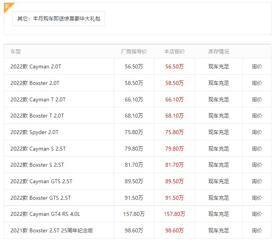The width and height of the screenshot is (275, 243).
Task: Click 现车充足 in the Spyder 2.0T row
Action: [x=219, y=132]
